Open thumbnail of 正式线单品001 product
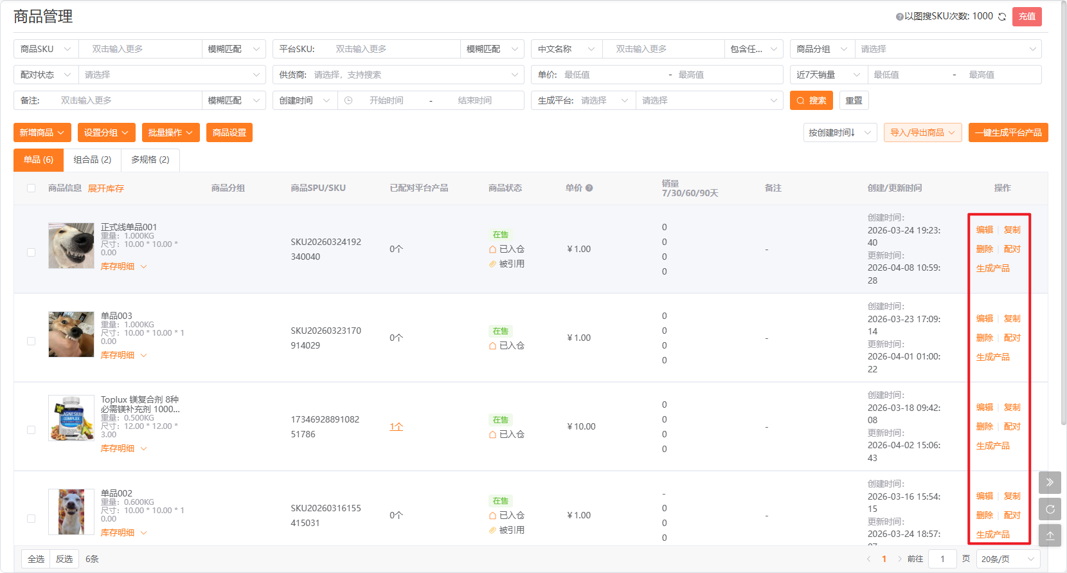The height and width of the screenshot is (573, 1067). (x=71, y=246)
